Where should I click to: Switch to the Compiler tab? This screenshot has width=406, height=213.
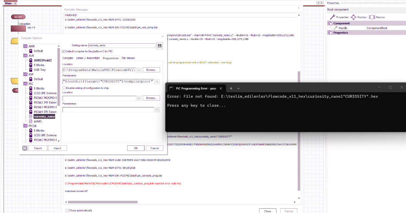68,58
